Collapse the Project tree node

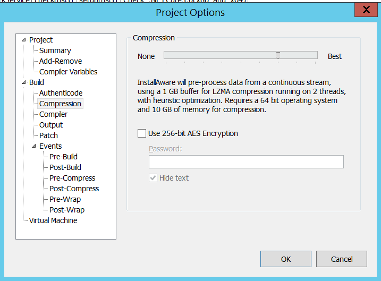[x=24, y=40]
